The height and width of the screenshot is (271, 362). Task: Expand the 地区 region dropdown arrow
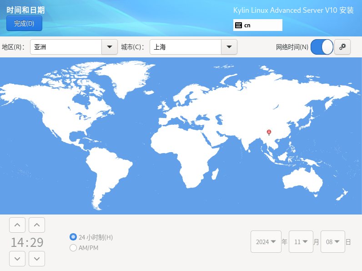tap(110, 47)
